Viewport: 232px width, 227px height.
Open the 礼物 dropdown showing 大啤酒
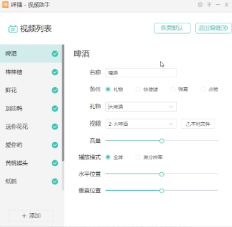[141, 107]
